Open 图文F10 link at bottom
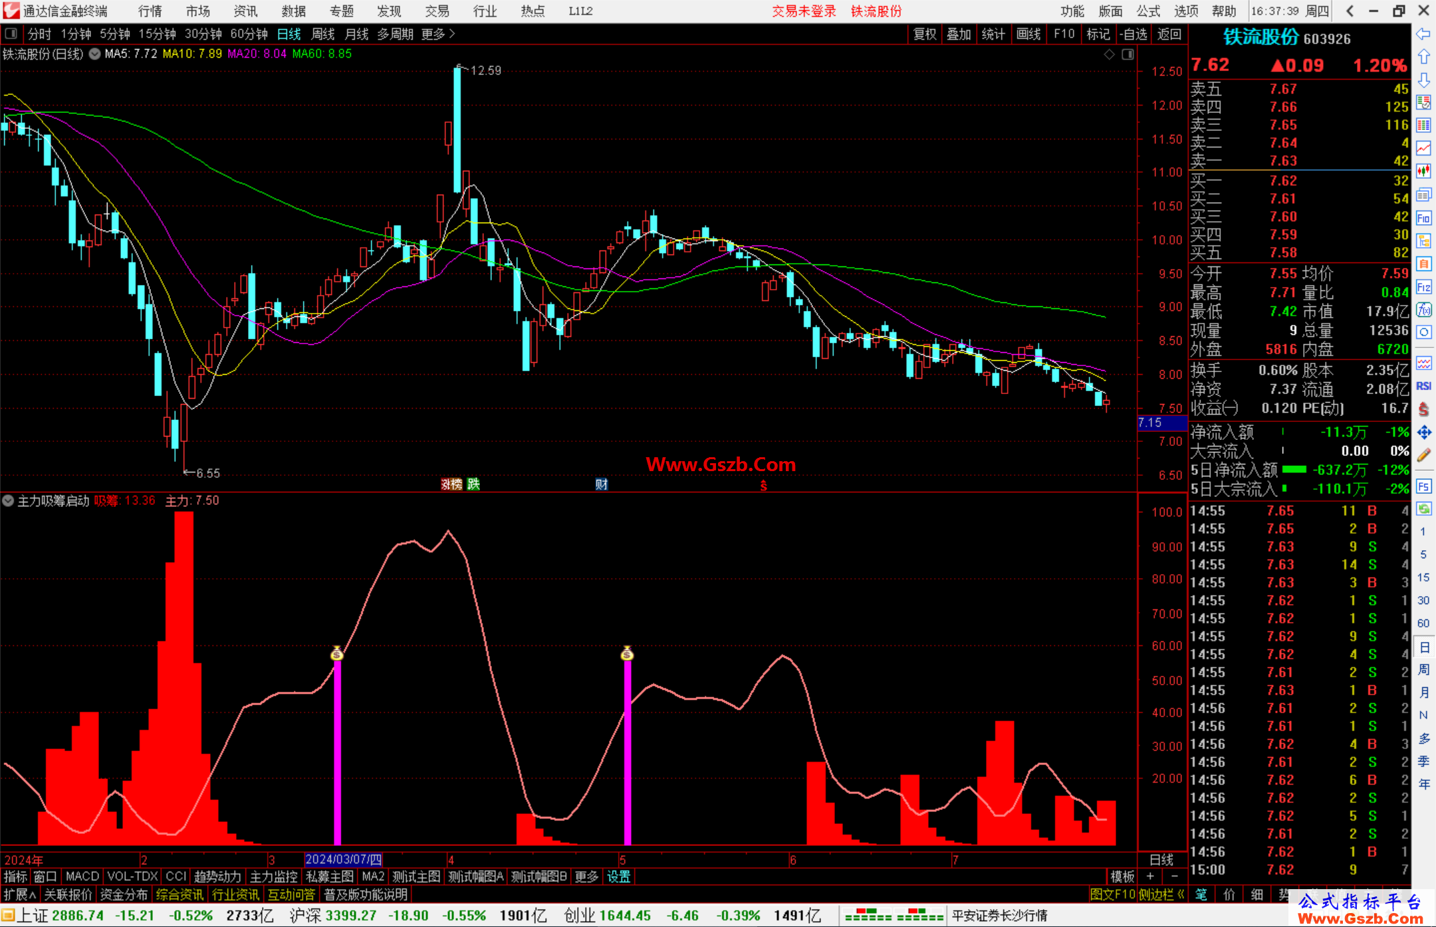Screen dimensions: 1436x927 pos(1113,894)
